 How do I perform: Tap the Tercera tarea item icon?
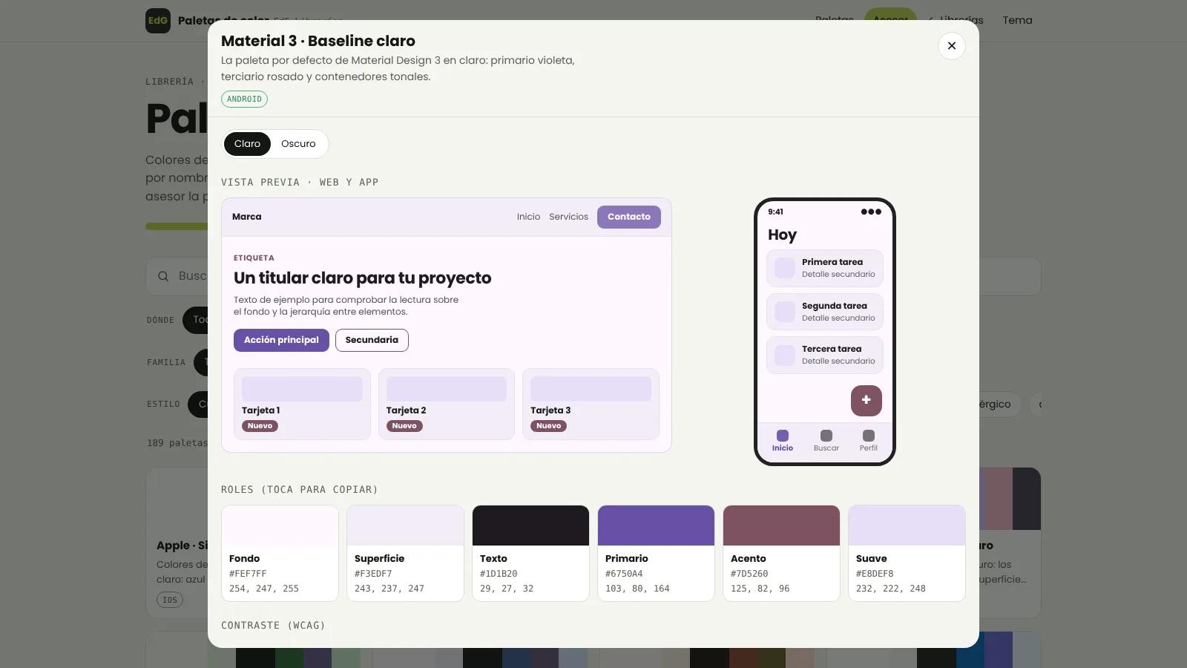785,355
